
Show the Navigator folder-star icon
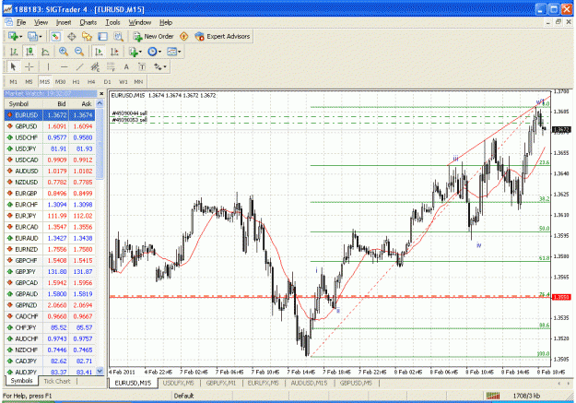[x=87, y=36]
